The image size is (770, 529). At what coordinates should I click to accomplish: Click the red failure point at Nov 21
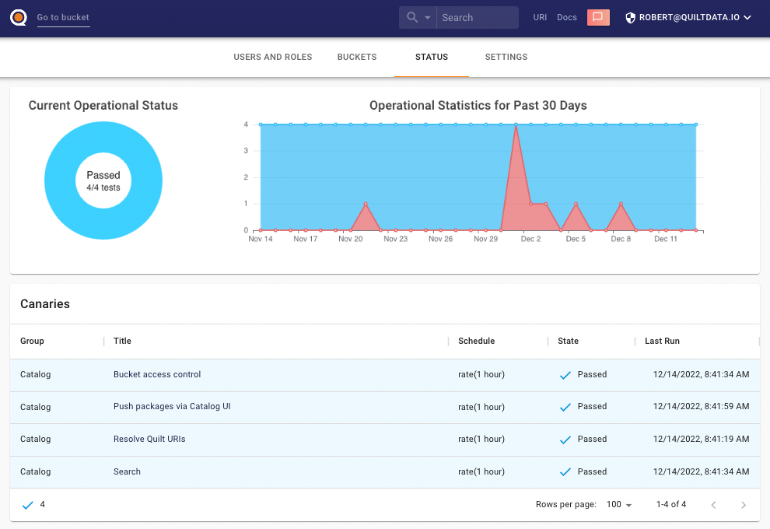[366, 204]
